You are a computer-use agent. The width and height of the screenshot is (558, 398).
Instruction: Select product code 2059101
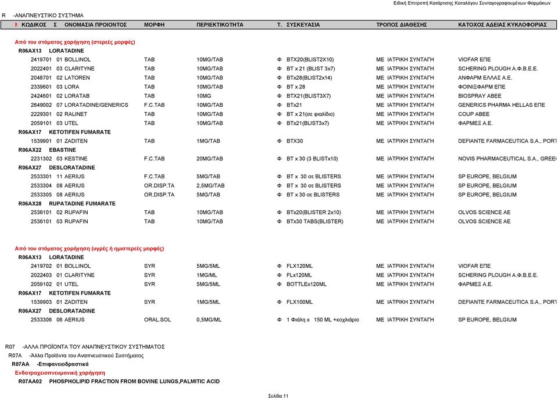click(41, 123)
